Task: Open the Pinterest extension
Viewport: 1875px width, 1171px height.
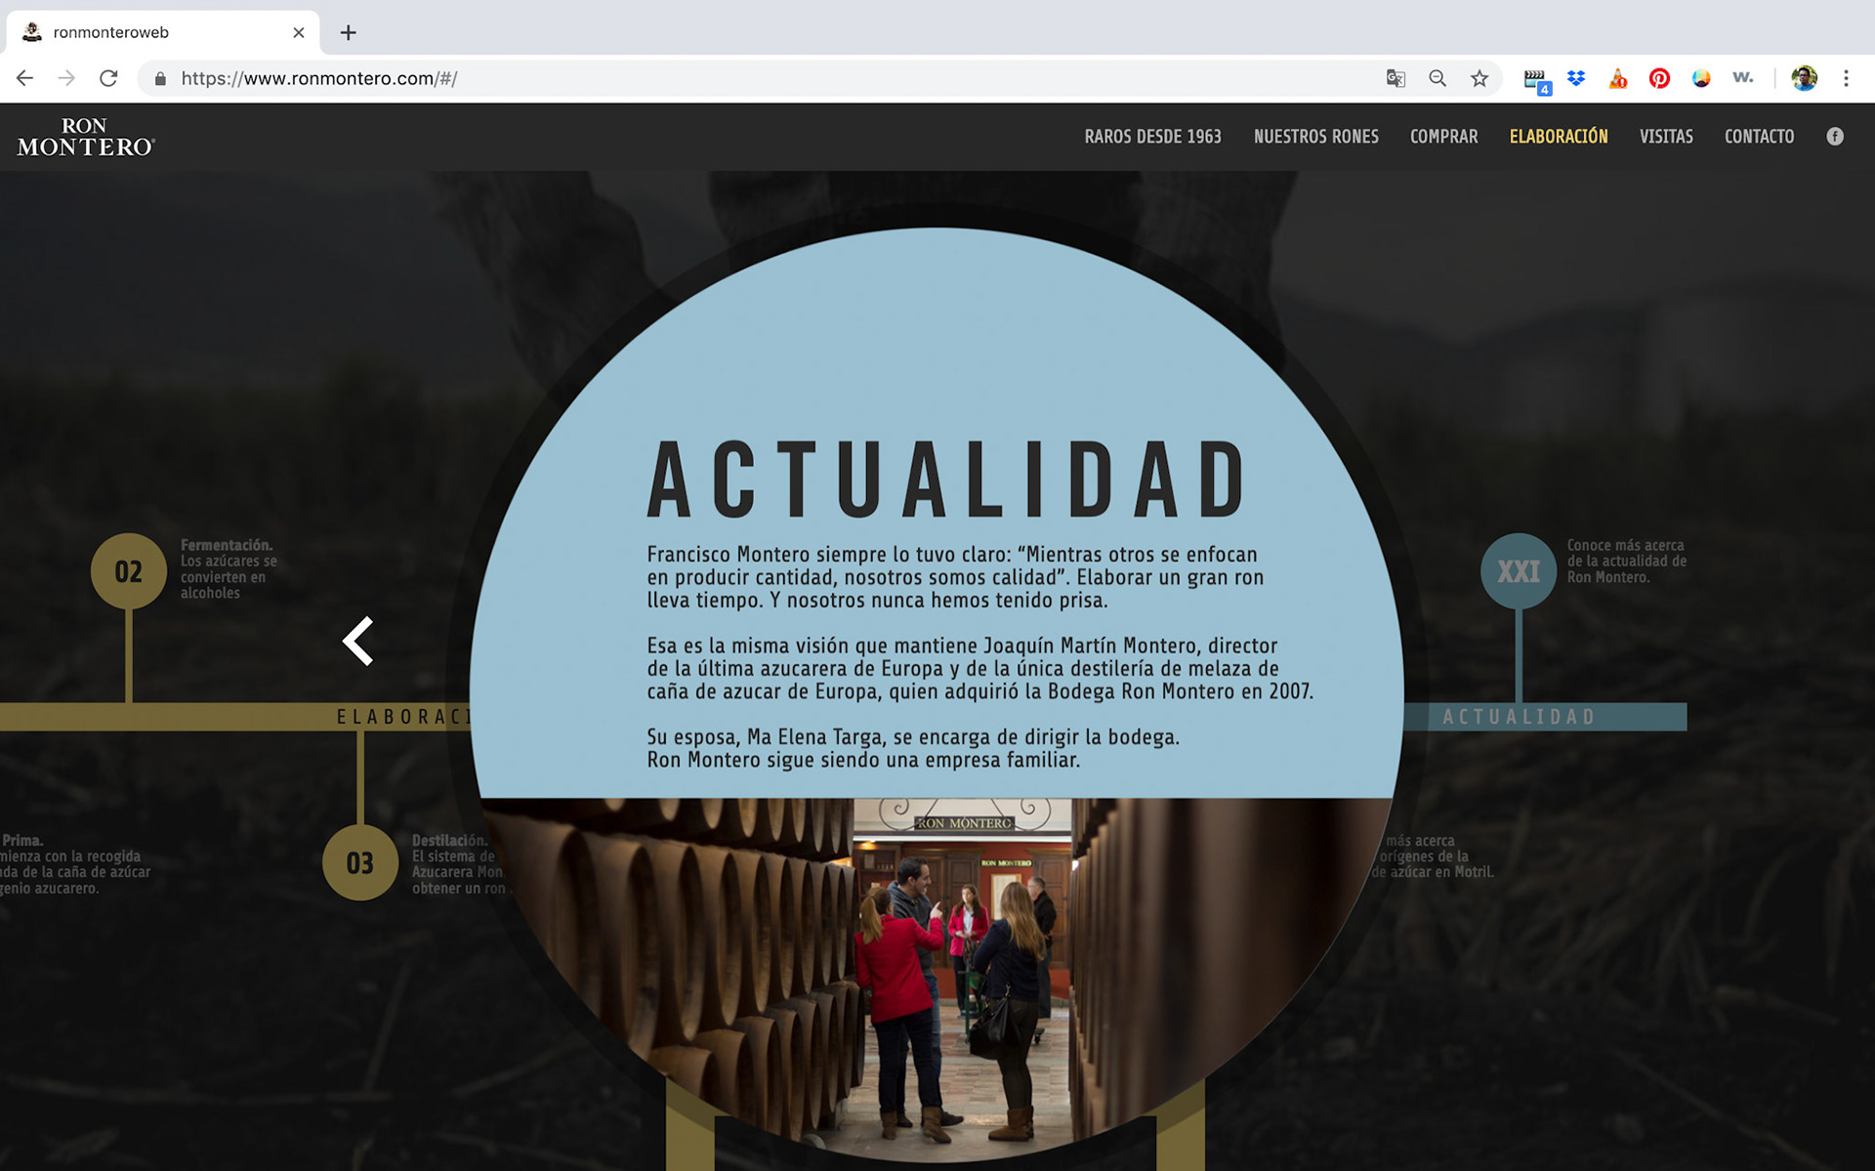Action: click(x=1659, y=78)
